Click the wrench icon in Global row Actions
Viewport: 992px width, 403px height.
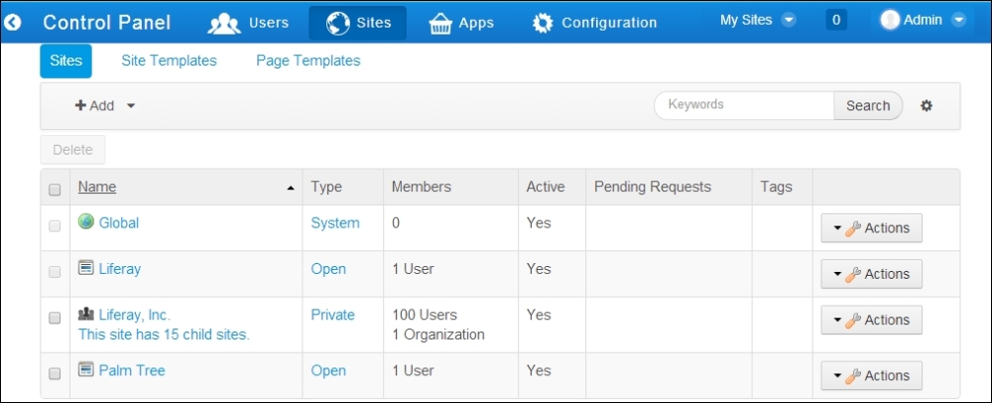[x=853, y=228]
